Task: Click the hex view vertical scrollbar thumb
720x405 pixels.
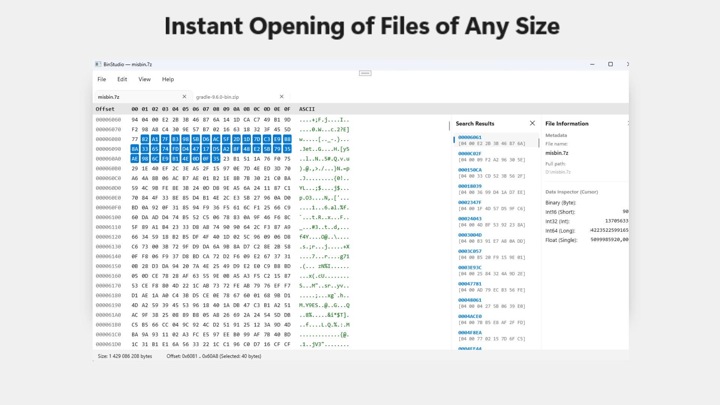Action: pyautogui.click(x=449, y=126)
